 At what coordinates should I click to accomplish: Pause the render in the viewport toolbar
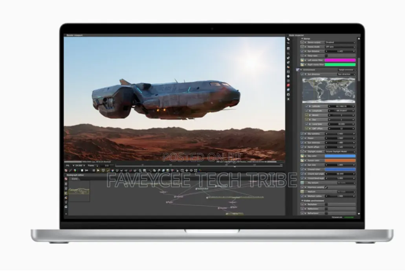click(x=94, y=170)
